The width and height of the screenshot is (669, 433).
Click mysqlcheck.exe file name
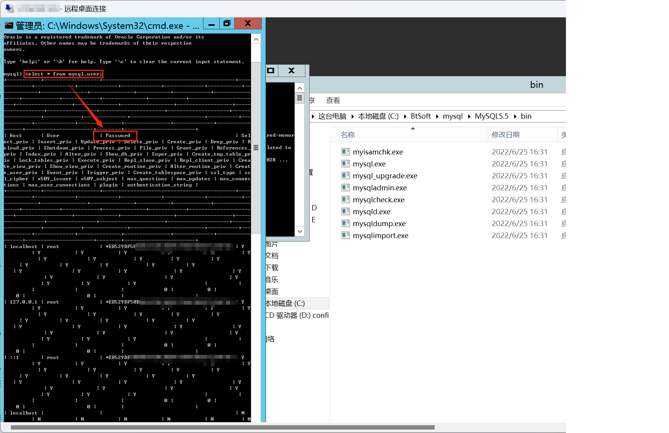tap(379, 200)
